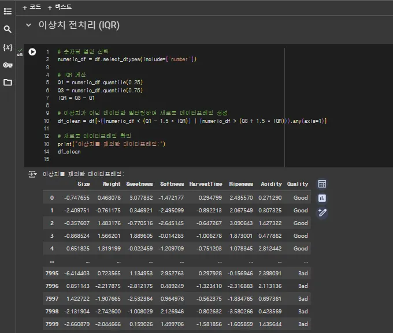Click the output label 이상치를 제외한 데이터프레임
The height and width of the screenshot is (333, 393).
[83, 174]
